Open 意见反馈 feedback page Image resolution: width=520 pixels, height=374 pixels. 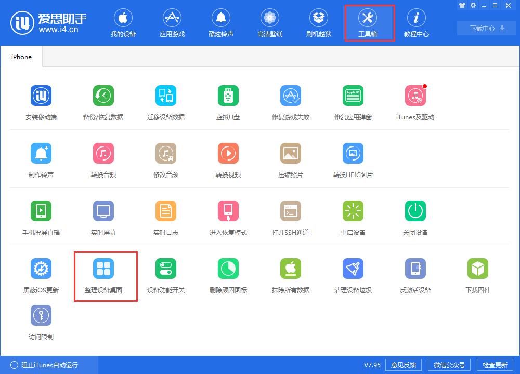[x=403, y=365]
